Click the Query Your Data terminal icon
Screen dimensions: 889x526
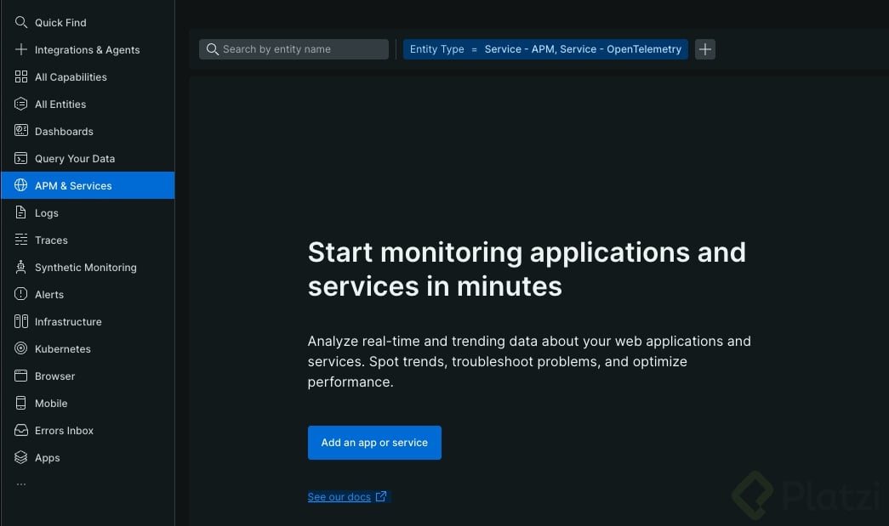(x=21, y=158)
